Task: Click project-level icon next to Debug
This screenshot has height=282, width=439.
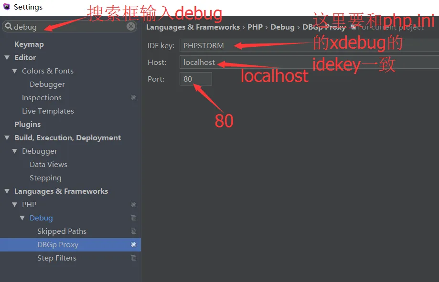Action: [x=134, y=218]
